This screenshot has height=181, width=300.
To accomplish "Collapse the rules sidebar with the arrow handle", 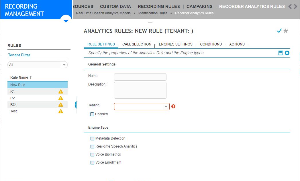I will coord(76,105).
